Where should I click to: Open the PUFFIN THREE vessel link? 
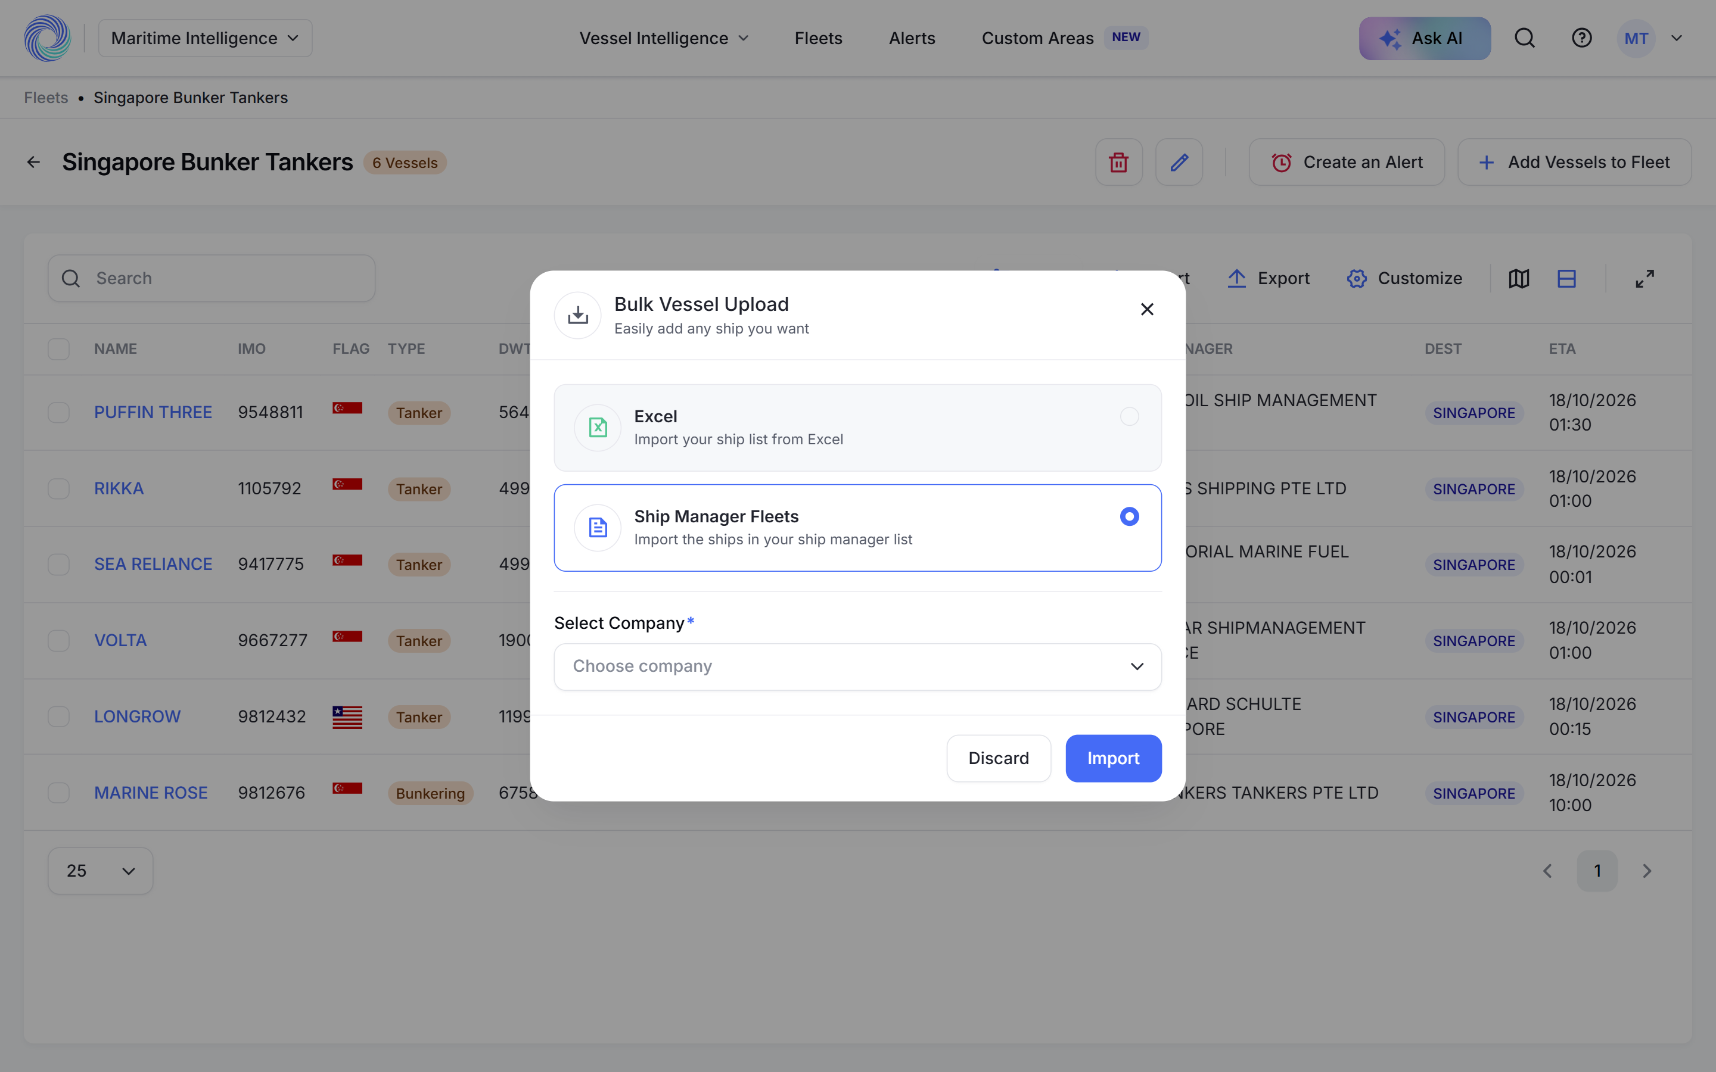[x=153, y=413]
